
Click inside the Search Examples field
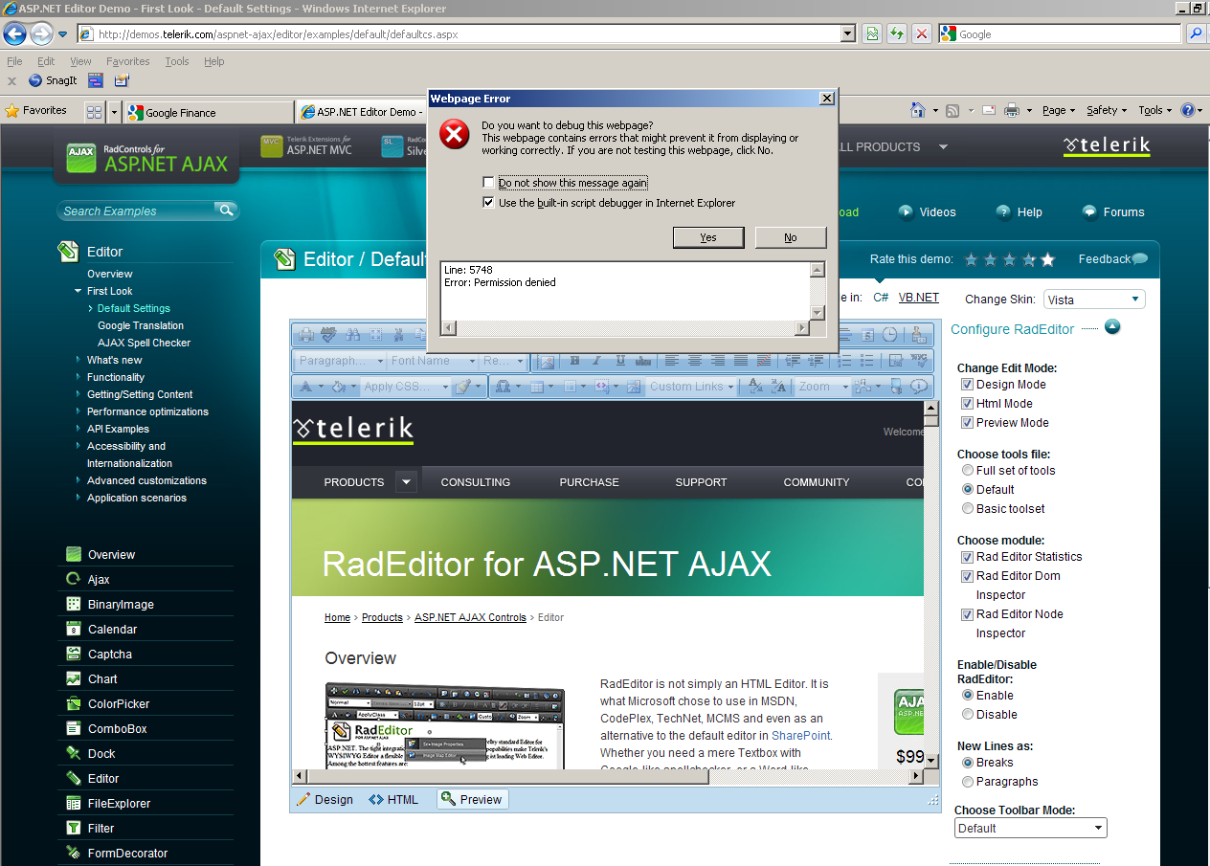(x=134, y=211)
